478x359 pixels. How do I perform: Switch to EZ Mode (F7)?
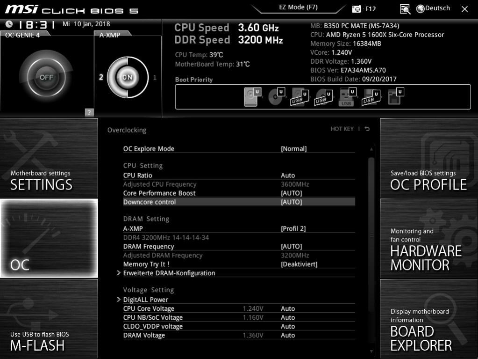(299, 7)
